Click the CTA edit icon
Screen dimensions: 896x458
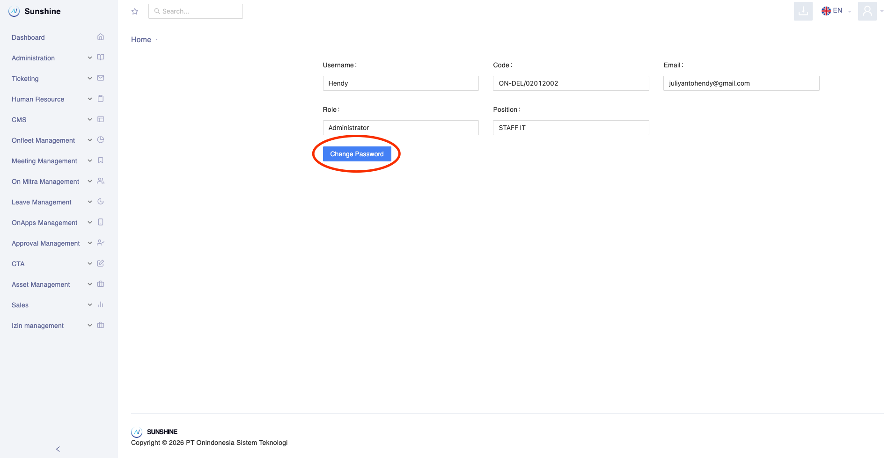coord(100,263)
